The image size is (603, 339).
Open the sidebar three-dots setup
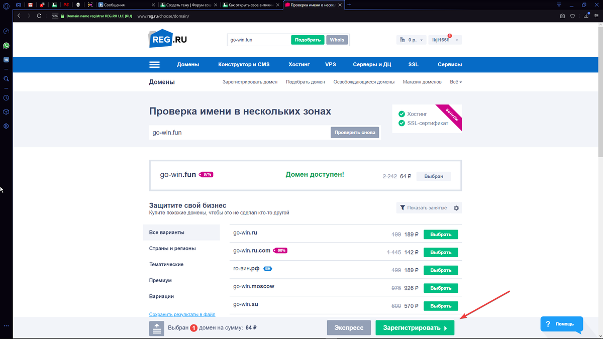point(6,326)
